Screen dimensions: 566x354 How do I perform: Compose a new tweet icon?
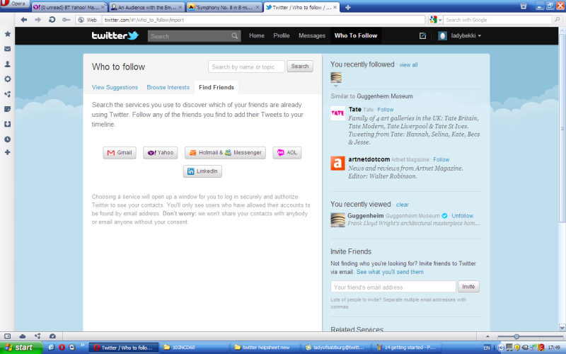[422, 36]
